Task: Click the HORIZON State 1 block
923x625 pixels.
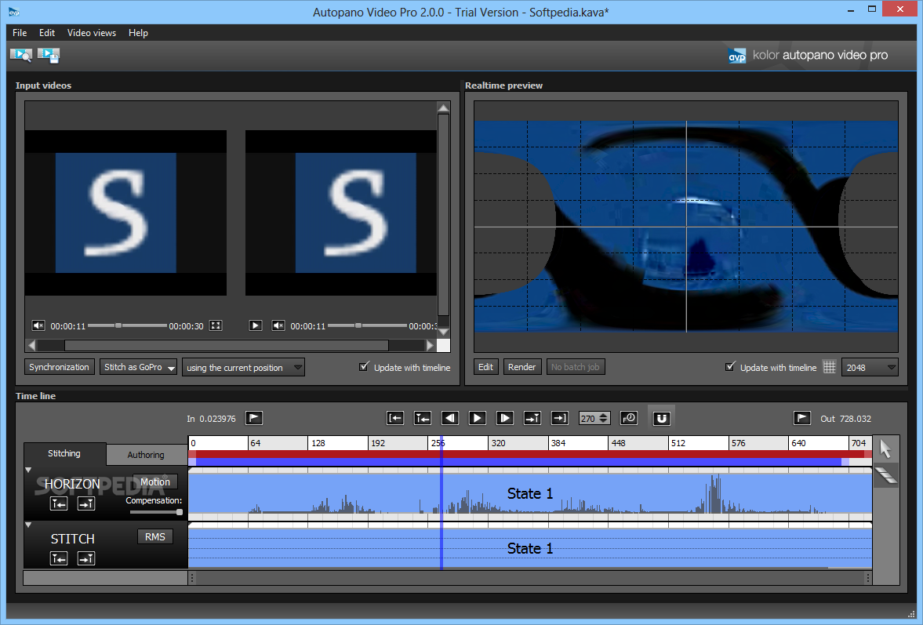Action: [x=530, y=494]
